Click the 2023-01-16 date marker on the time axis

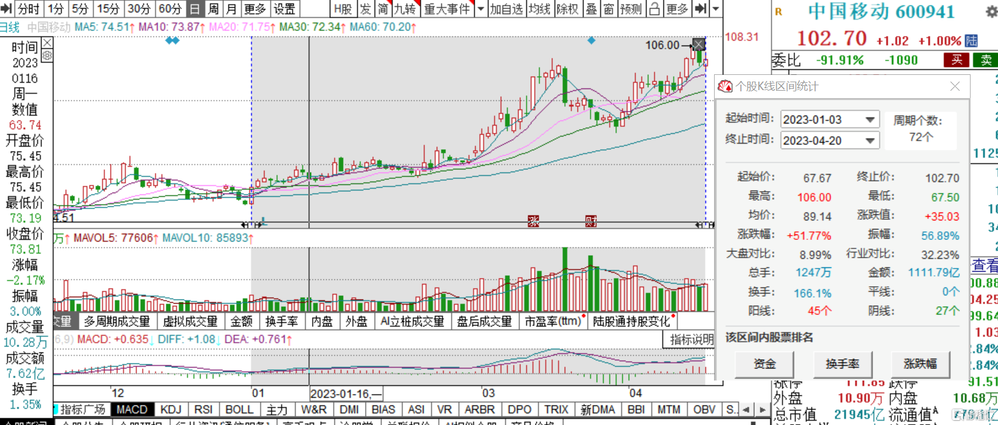[346, 393]
